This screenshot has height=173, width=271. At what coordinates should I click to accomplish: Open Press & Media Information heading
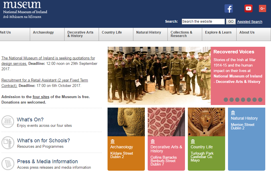[47, 162]
